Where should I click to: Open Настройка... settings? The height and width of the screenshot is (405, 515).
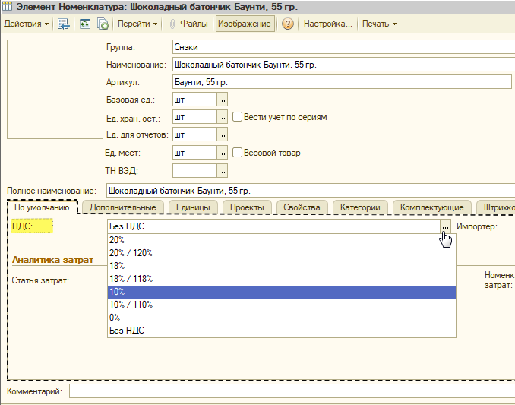coord(327,24)
